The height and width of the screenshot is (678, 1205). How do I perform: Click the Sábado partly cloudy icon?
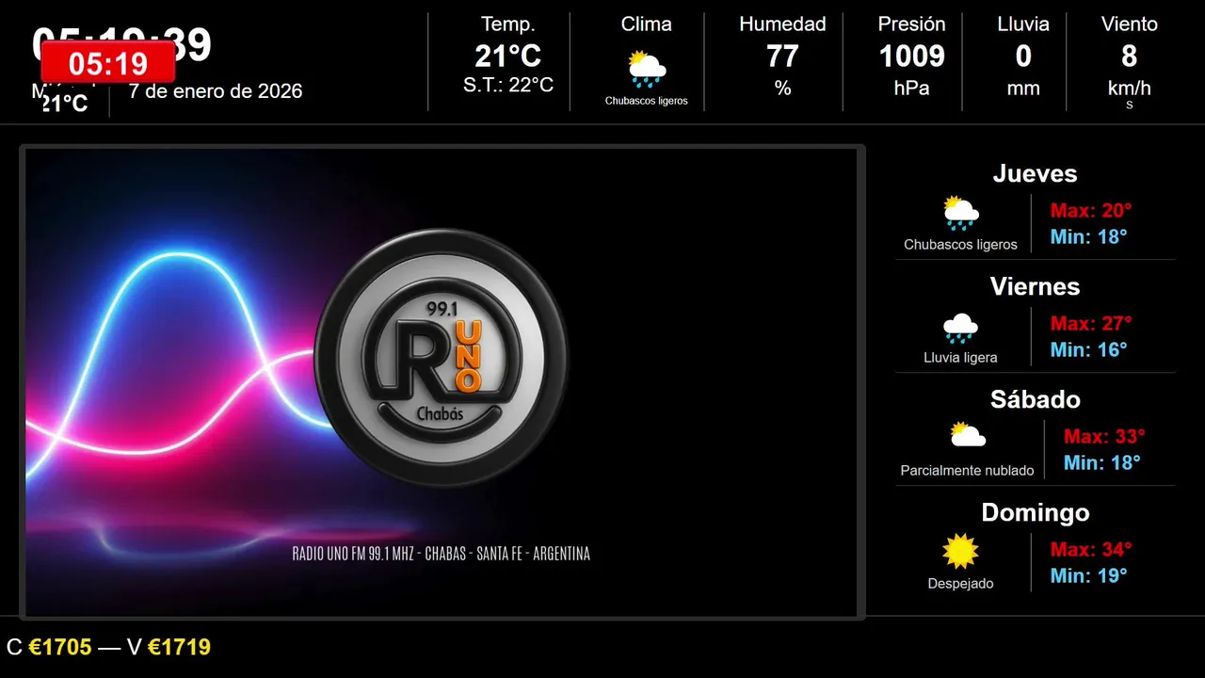pos(967,434)
